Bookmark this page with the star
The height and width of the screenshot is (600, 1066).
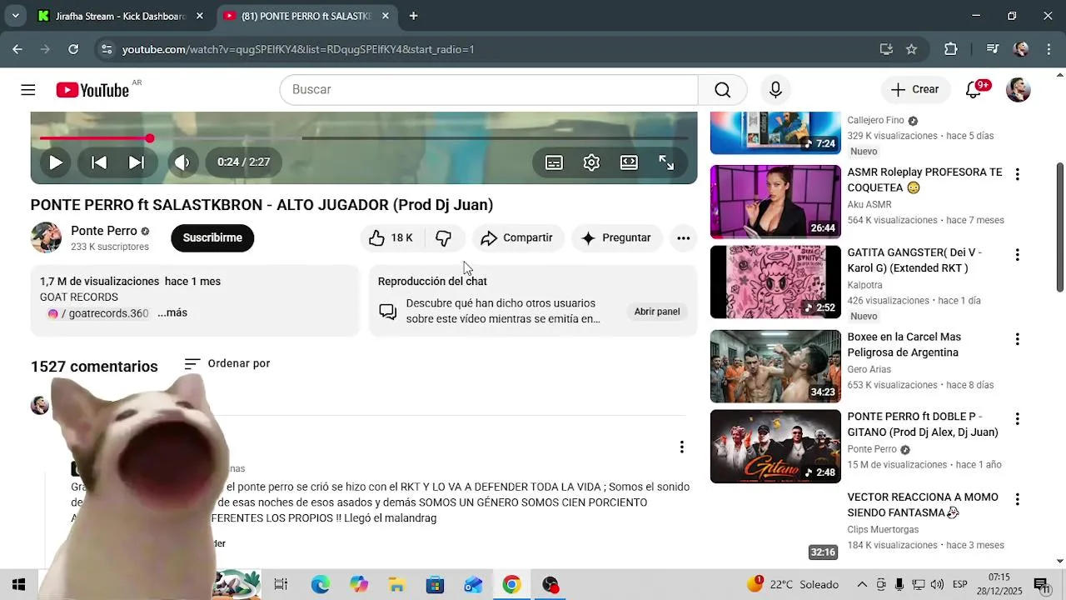(911, 49)
